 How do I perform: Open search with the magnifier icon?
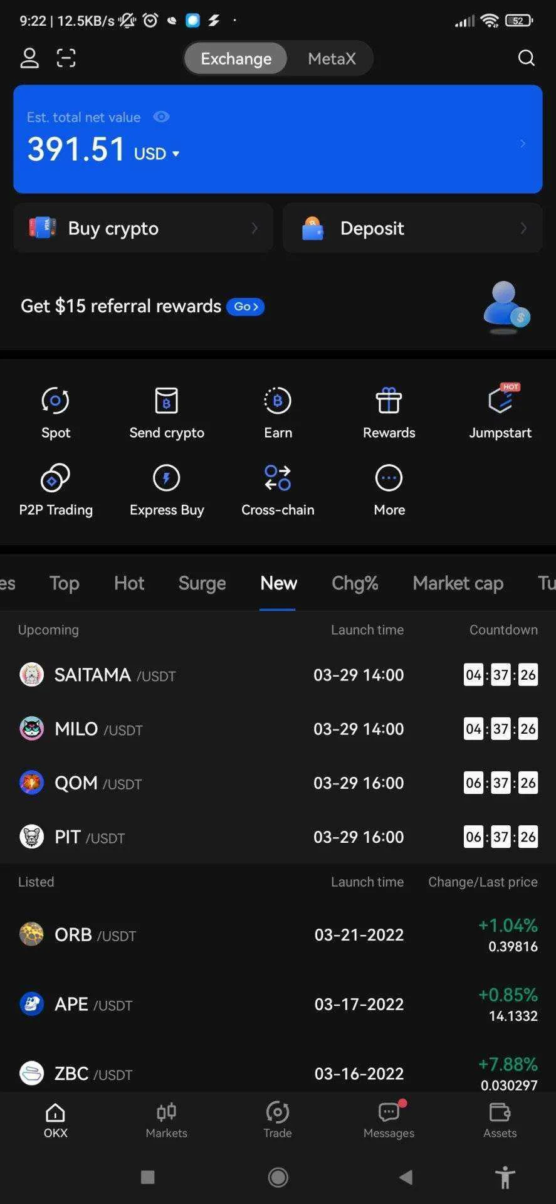[527, 58]
